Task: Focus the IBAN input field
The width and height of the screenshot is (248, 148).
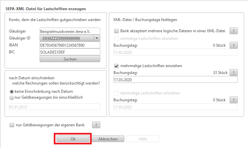Action: [x=69, y=45]
